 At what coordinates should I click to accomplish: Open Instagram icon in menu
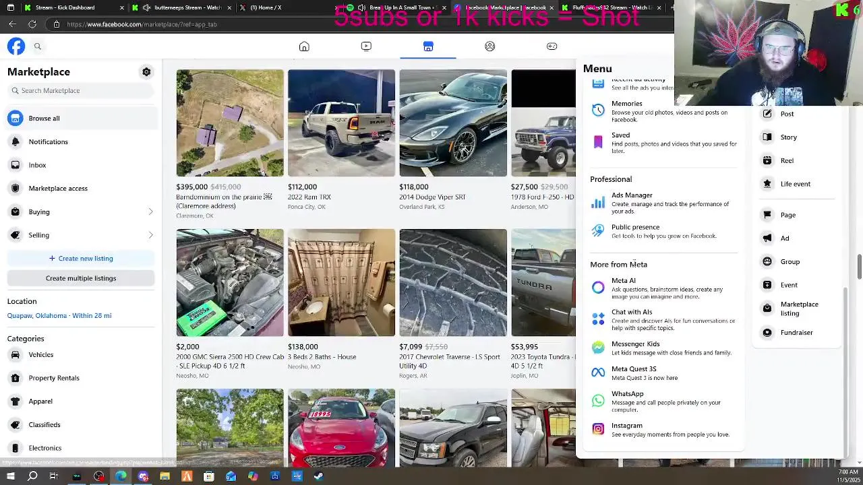[x=598, y=429]
